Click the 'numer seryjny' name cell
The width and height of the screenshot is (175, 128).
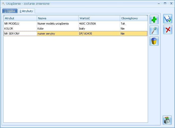(x=58, y=34)
